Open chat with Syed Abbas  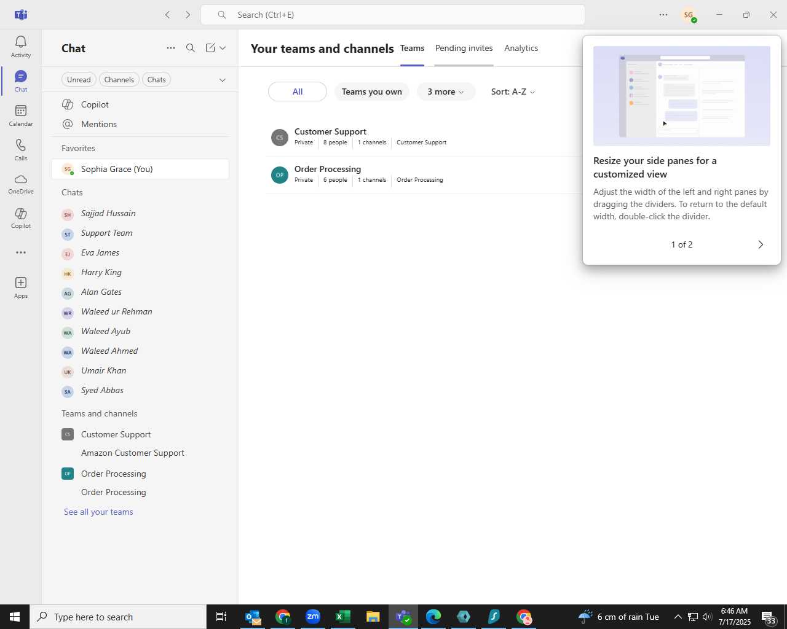pos(140,391)
